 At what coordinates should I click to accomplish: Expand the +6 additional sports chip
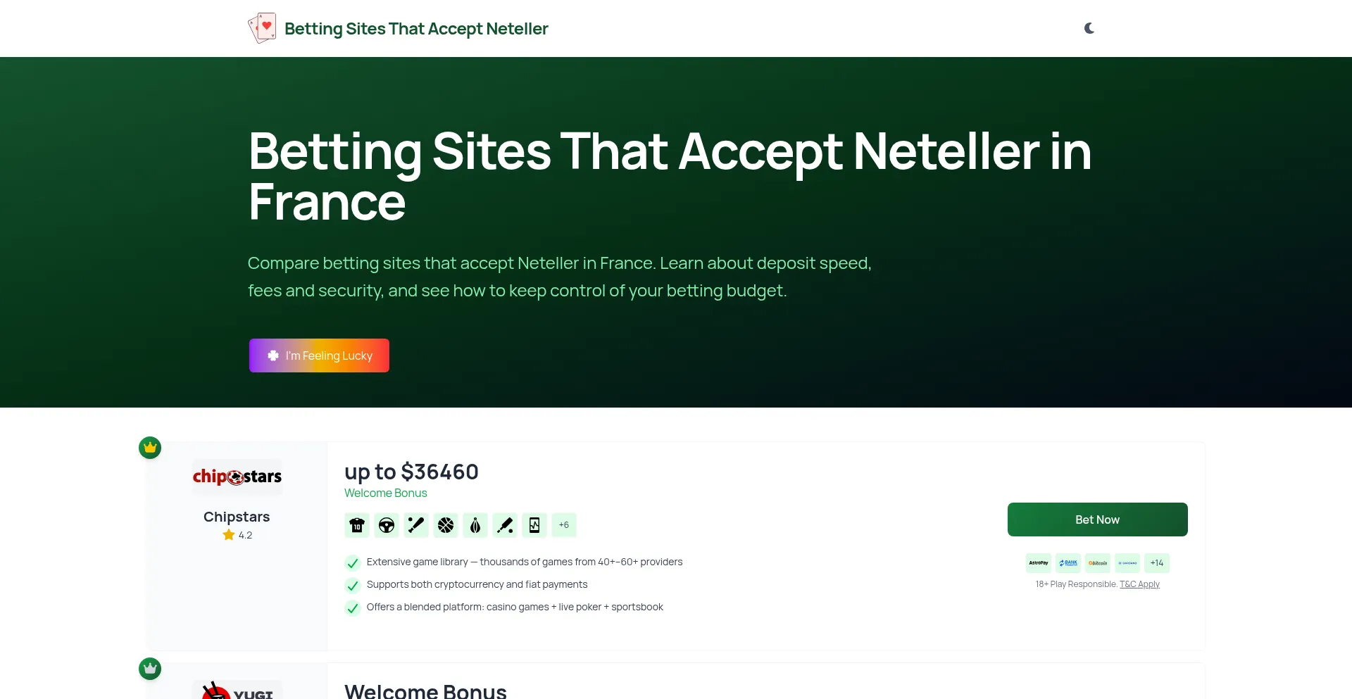pos(563,524)
